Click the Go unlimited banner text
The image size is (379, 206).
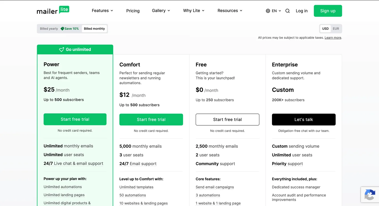(78, 49)
